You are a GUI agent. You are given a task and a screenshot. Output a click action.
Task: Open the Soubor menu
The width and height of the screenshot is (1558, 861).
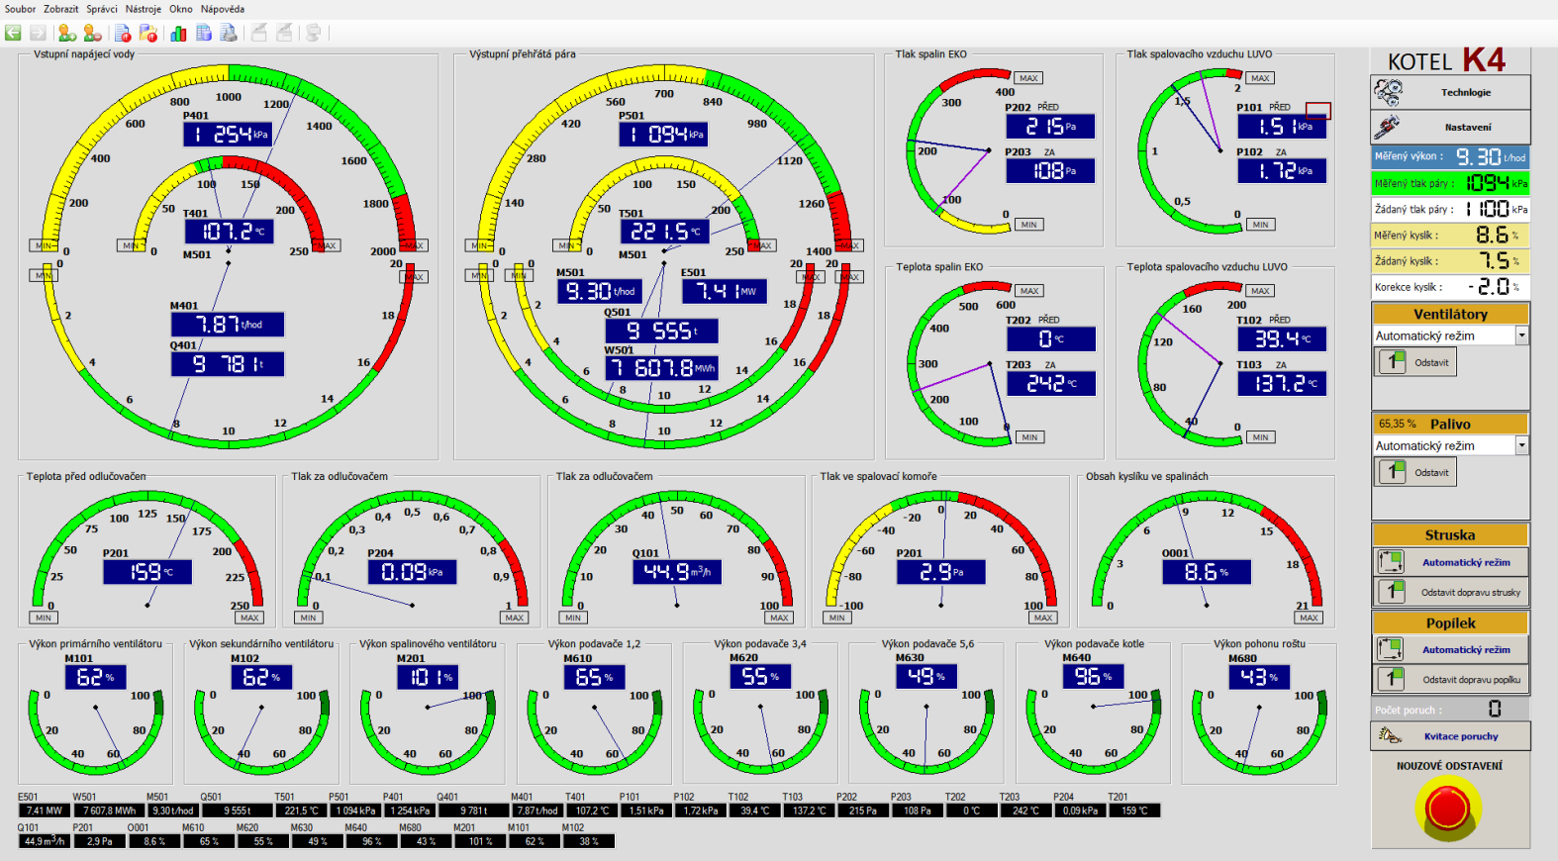(x=20, y=9)
